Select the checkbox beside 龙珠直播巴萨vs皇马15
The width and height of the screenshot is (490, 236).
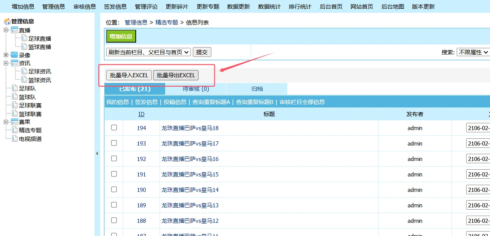coord(114,174)
